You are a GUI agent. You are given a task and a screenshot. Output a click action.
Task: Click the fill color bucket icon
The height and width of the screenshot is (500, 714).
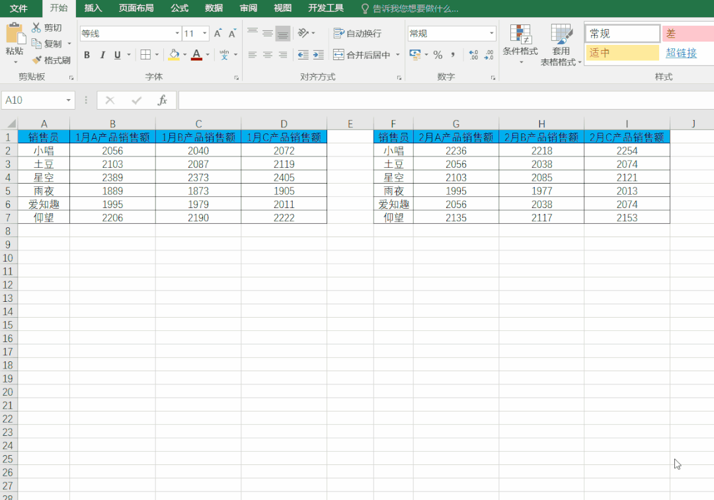click(x=174, y=55)
